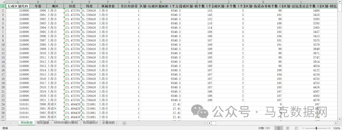
Task: Select value 153 in column I
Action: [197, 10]
